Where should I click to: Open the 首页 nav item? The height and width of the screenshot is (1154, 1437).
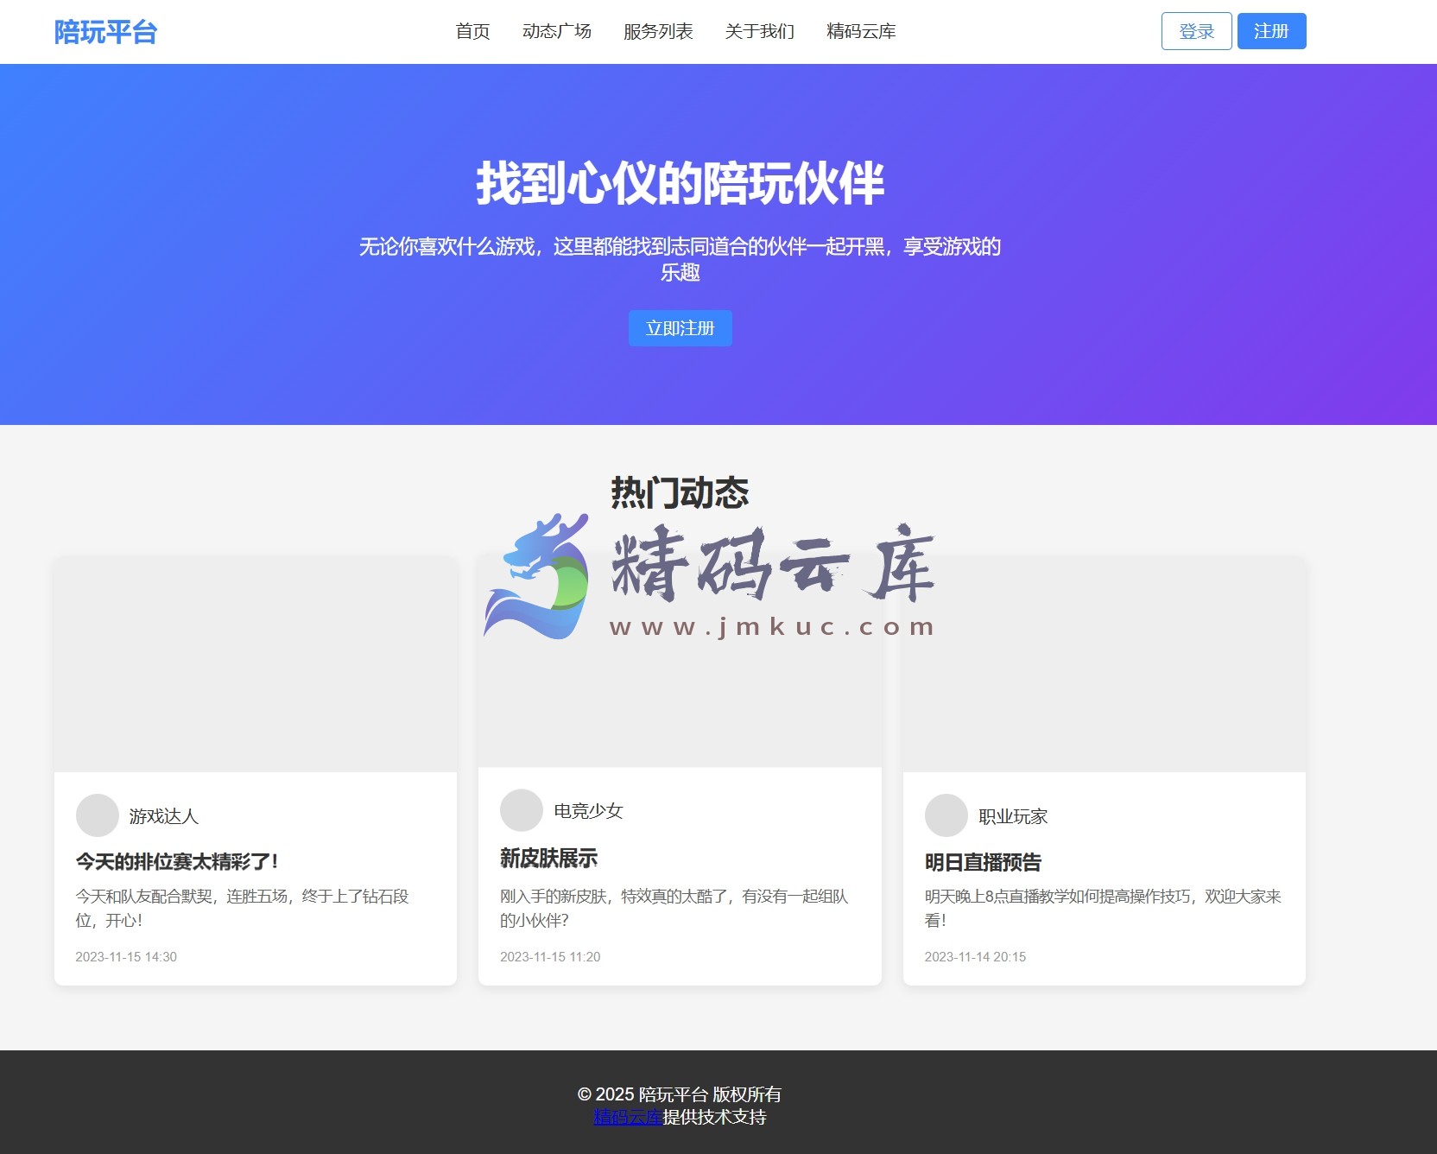click(472, 31)
